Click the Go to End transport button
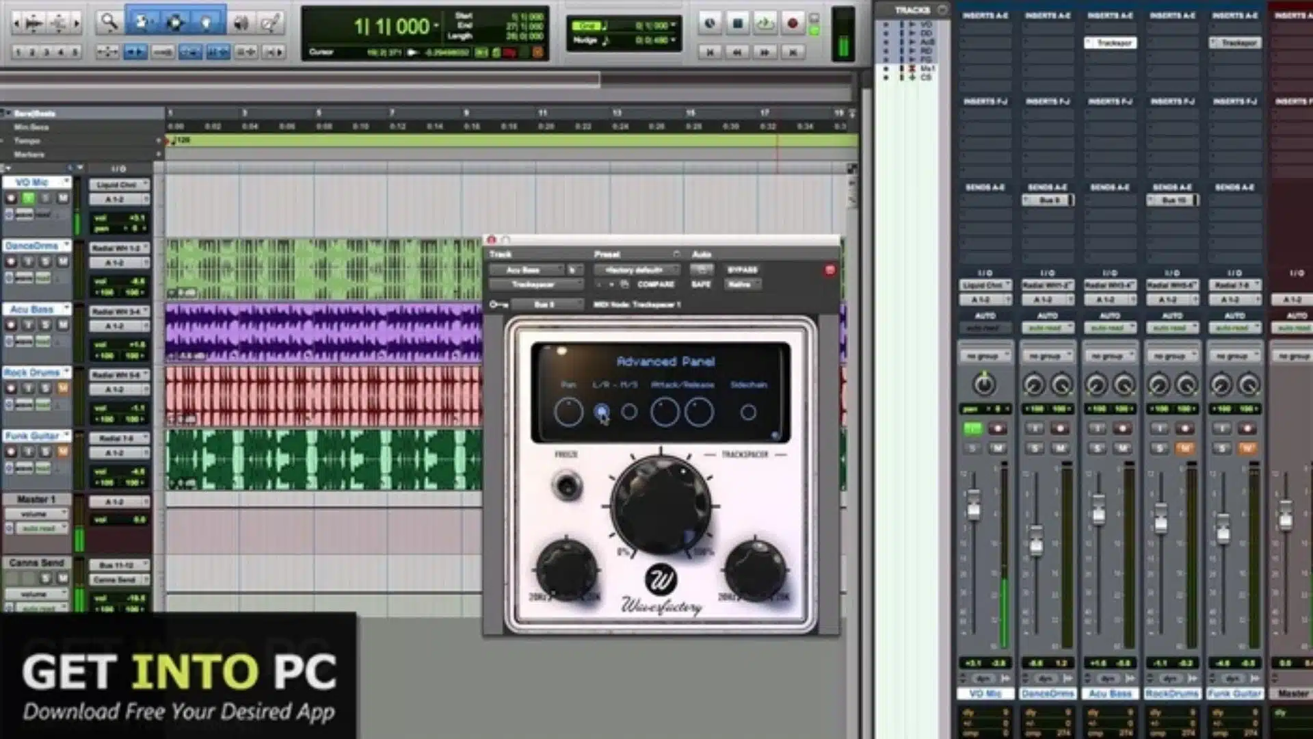The height and width of the screenshot is (739, 1313). pos(792,52)
